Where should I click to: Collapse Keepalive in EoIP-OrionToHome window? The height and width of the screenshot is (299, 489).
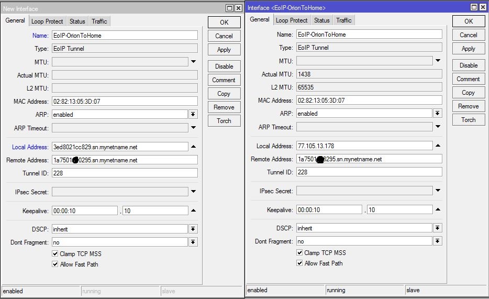pos(438,210)
